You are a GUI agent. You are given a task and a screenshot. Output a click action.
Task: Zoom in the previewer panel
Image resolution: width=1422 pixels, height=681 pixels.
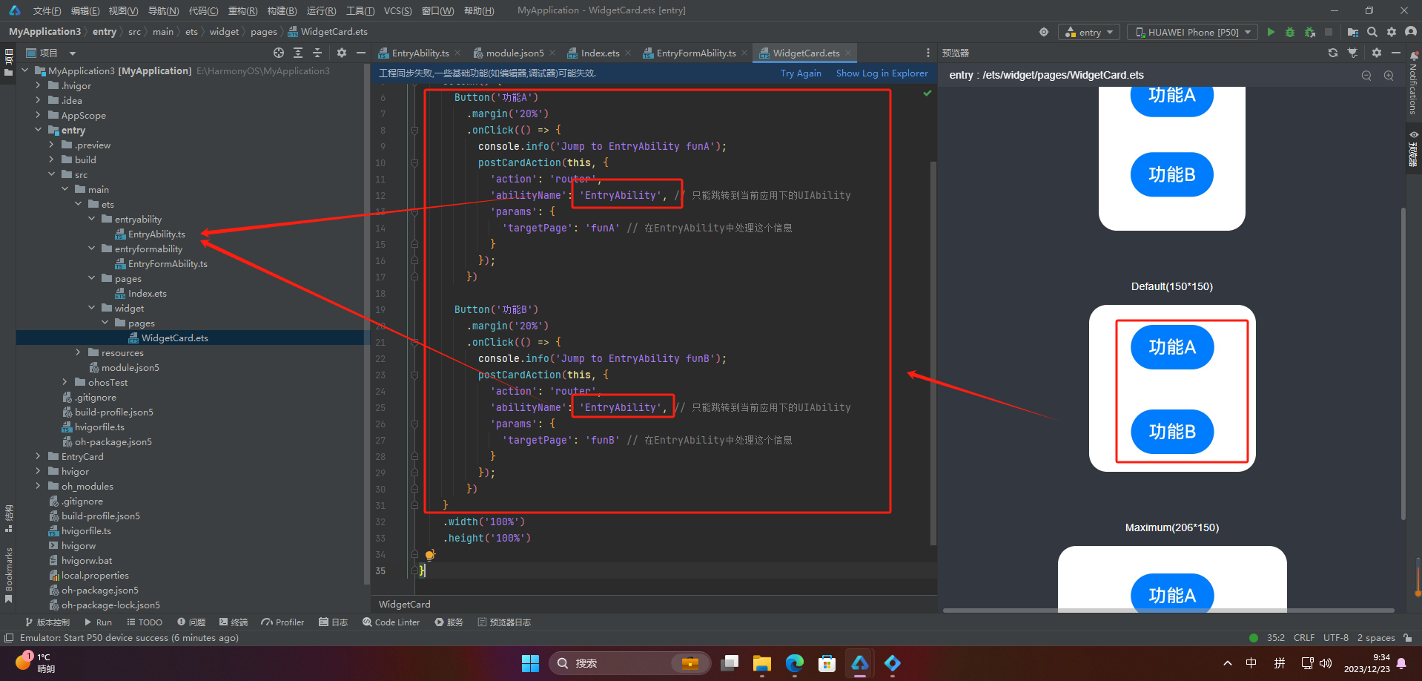[x=1389, y=76]
